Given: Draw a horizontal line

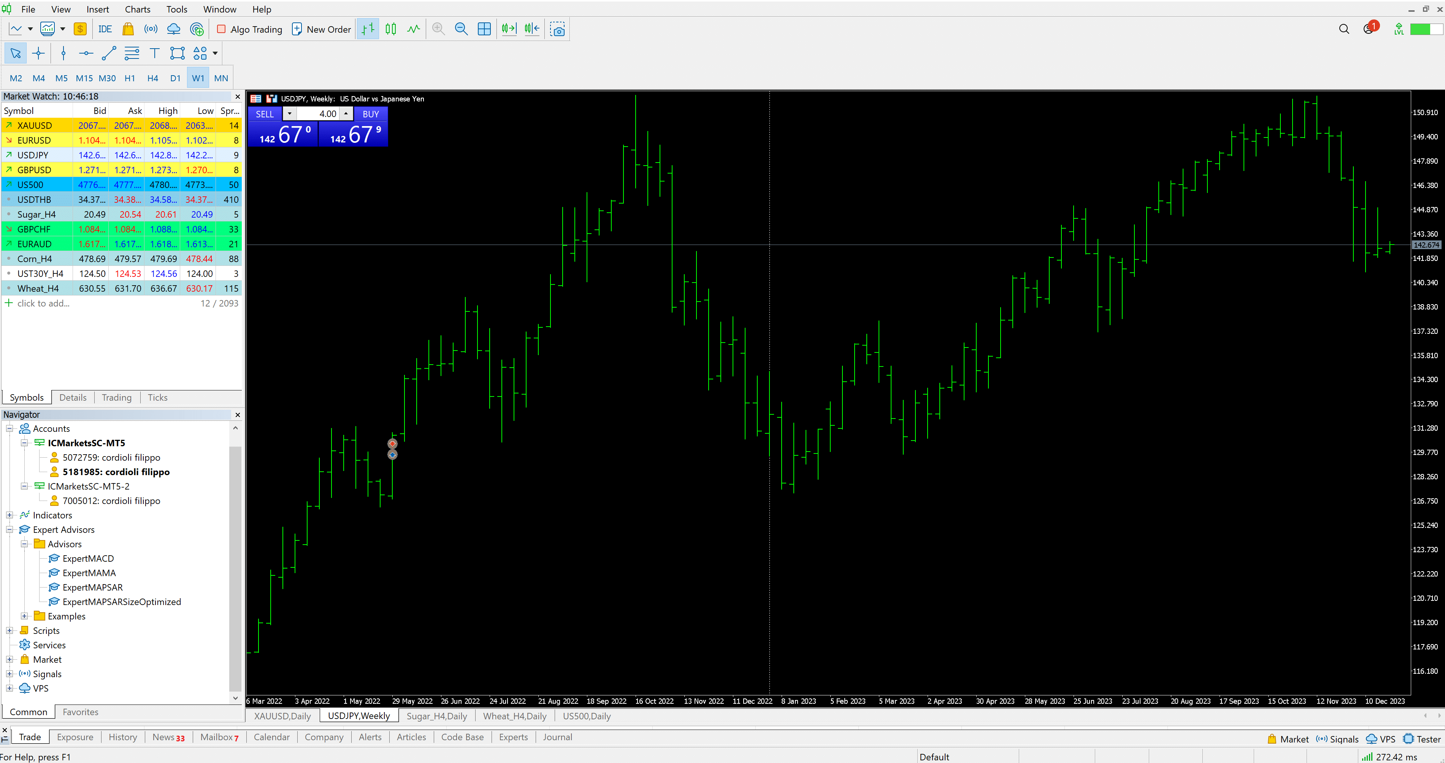Looking at the screenshot, I should coord(86,53).
